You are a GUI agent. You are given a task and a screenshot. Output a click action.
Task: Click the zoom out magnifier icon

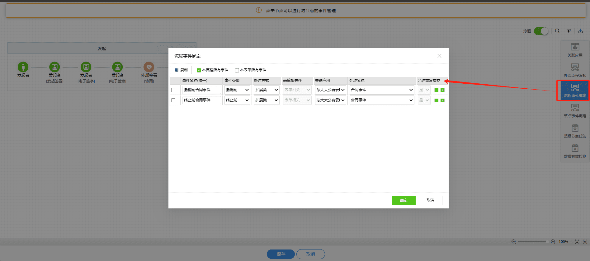pos(514,242)
